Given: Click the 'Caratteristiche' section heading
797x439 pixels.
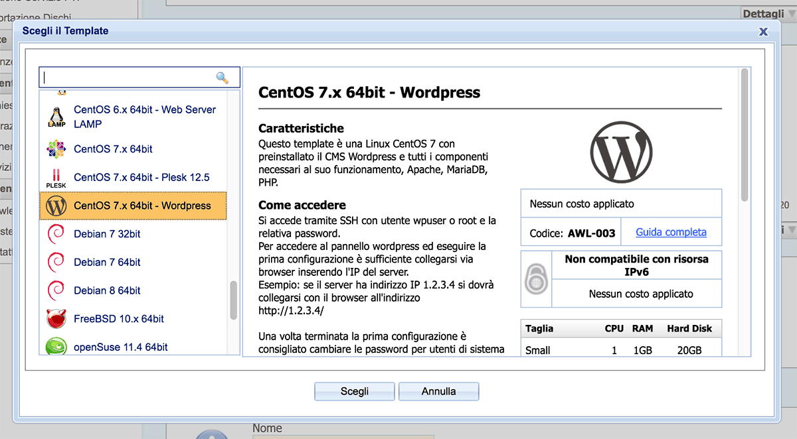Looking at the screenshot, I should (x=302, y=128).
